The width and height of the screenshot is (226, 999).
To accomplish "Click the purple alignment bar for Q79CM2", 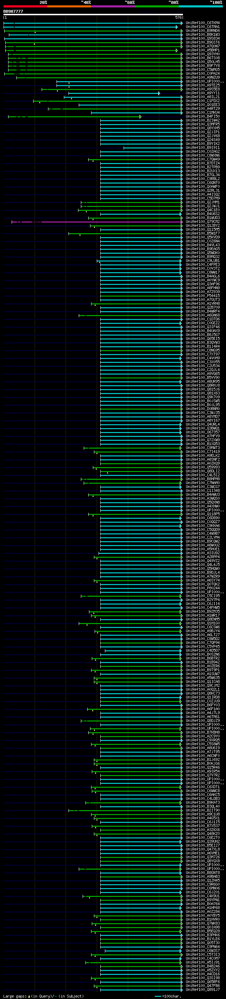I will [97, 222].
